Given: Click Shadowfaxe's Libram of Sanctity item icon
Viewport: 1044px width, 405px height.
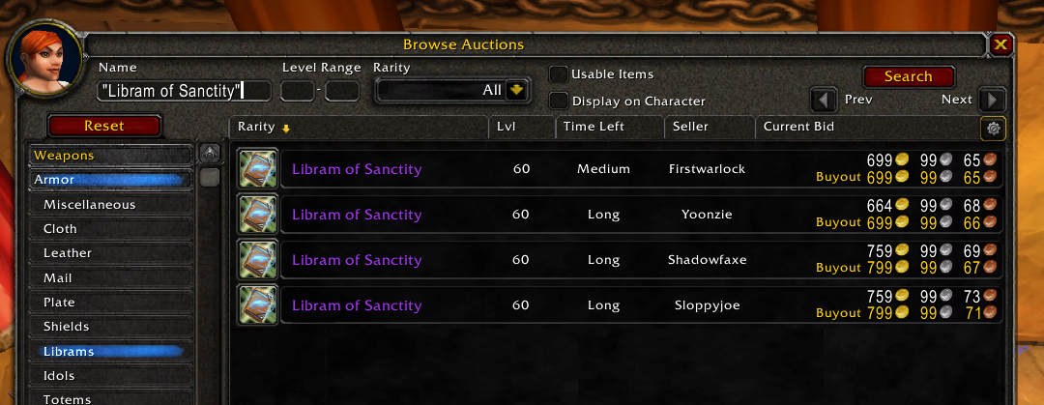Looking at the screenshot, I should [x=258, y=260].
